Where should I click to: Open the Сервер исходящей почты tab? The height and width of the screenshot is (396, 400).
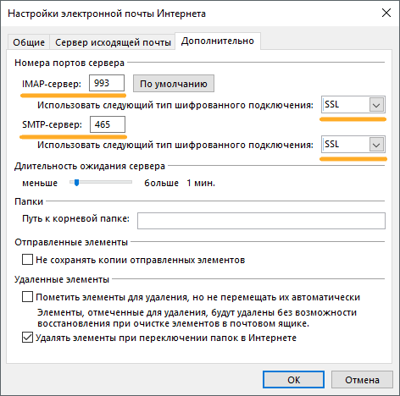[113, 42]
